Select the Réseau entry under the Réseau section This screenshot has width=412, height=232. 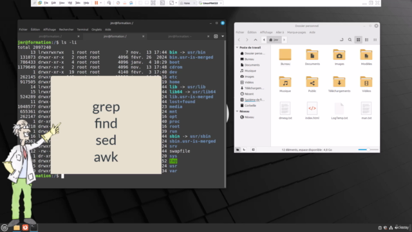247,117
